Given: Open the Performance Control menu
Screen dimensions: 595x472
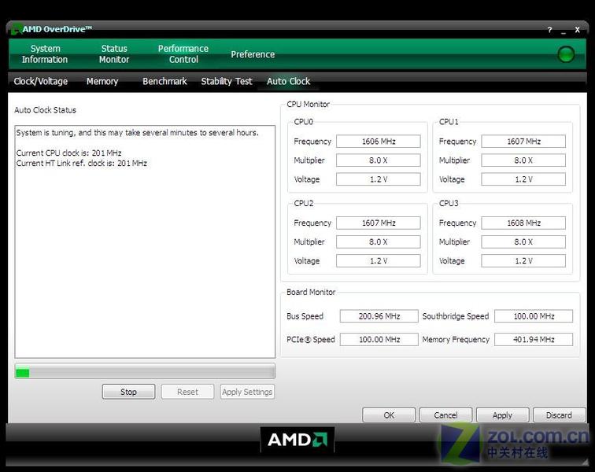Looking at the screenshot, I should [183, 53].
